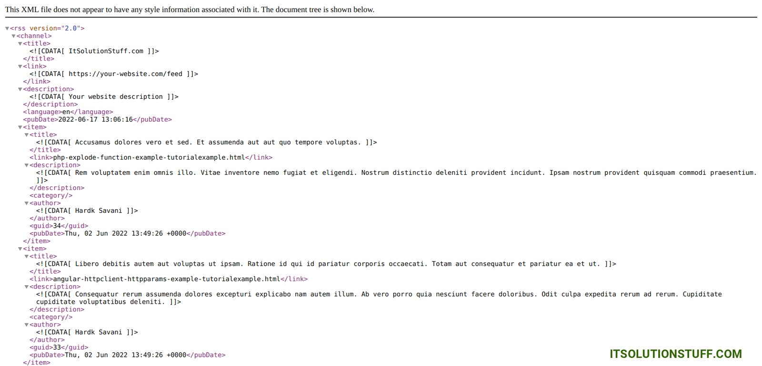762x366 pixels.
Task: Collapse the channel description node
Action: 20,89
